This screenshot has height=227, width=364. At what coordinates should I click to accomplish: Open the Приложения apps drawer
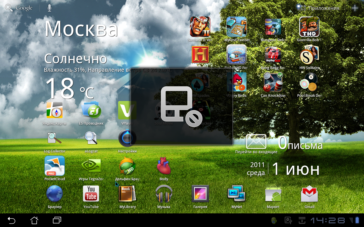click(x=318, y=8)
